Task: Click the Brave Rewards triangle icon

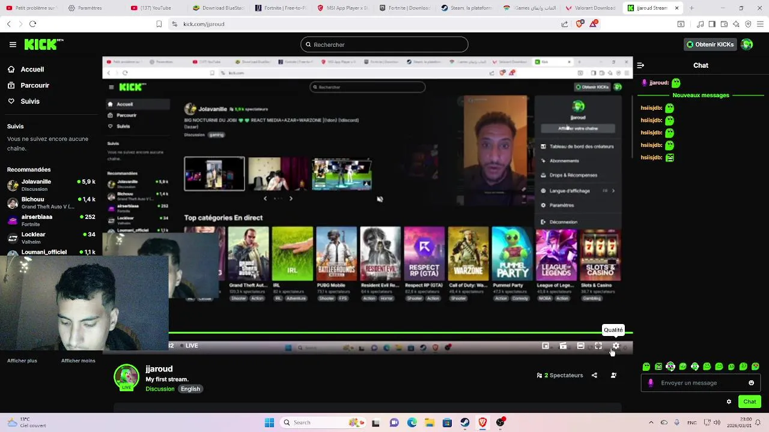Action: click(594, 24)
